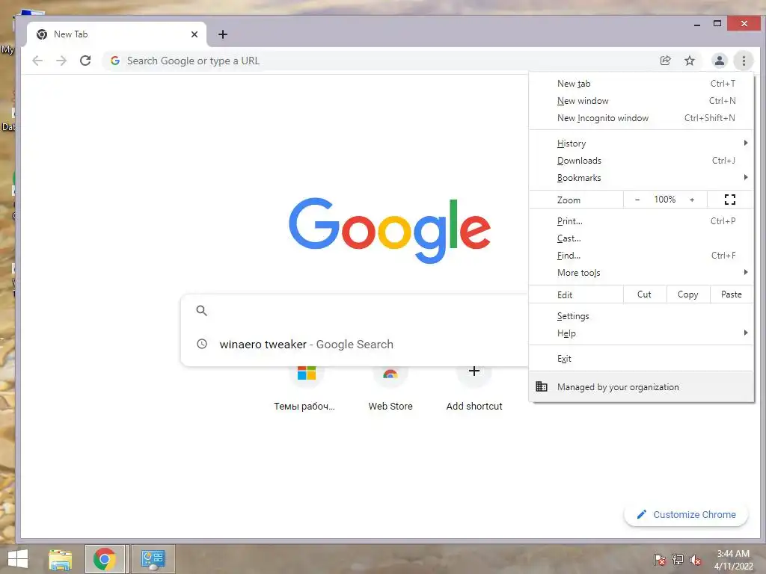The height and width of the screenshot is (574, 766).
Task: Select Cast... in the menu
Action: coord(641,238)
